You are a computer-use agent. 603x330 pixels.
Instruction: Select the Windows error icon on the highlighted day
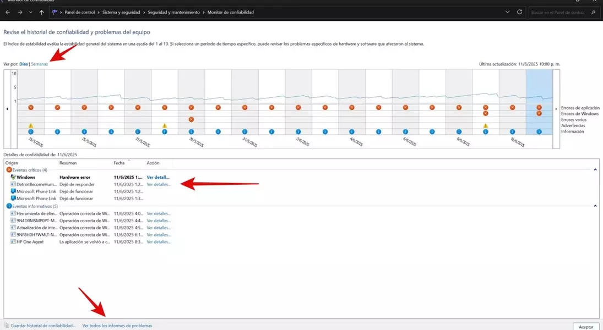539,113
